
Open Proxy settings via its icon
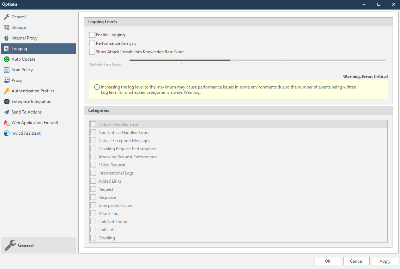click(x=6, y=80)
